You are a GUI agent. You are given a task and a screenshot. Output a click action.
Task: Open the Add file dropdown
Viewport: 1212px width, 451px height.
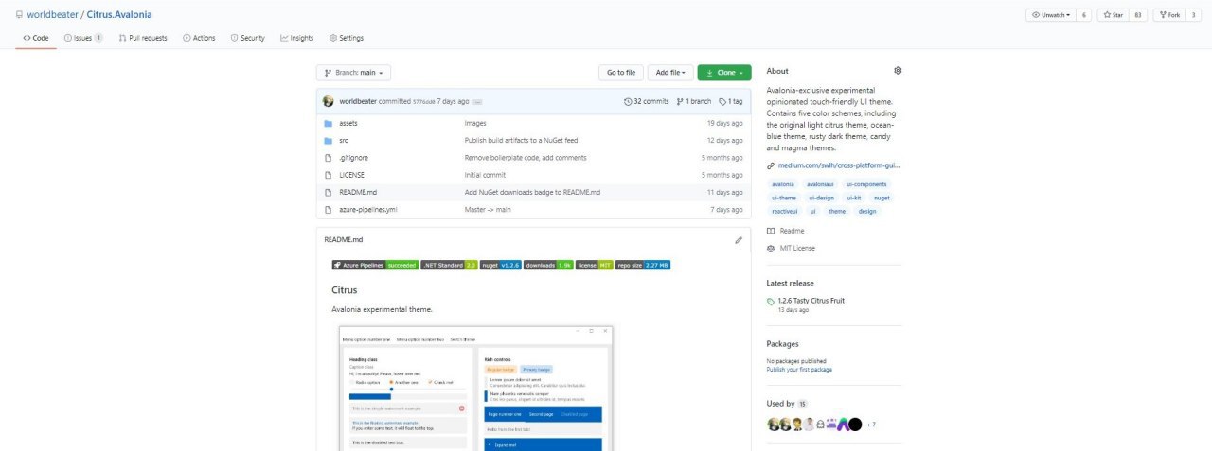669,73
